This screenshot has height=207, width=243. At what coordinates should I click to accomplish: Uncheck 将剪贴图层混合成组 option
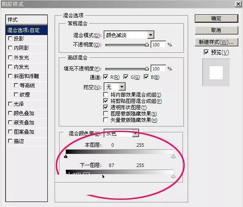tap(106, 101)
